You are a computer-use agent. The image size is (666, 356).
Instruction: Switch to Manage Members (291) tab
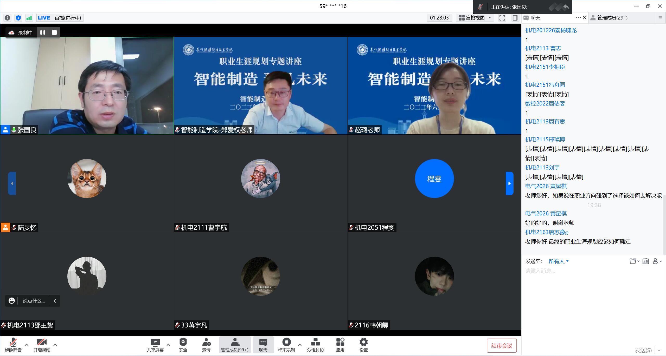612,18
